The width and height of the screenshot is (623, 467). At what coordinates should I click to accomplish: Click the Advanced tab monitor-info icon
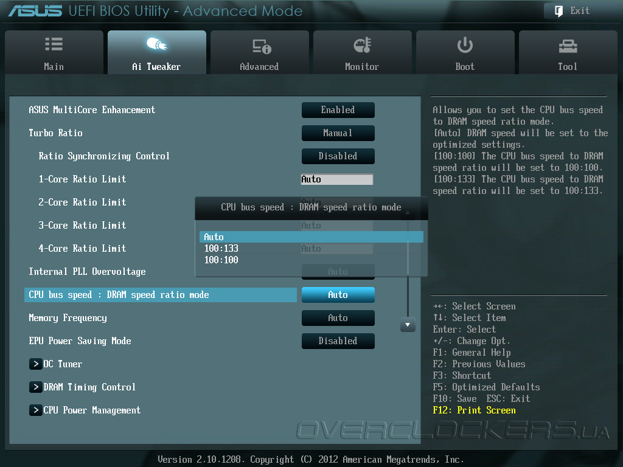262,46
